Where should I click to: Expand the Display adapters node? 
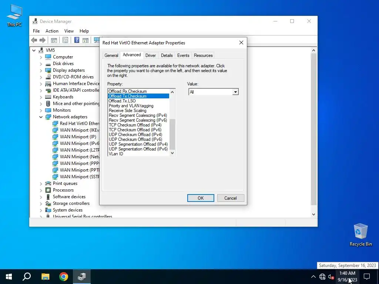(41, 70)
